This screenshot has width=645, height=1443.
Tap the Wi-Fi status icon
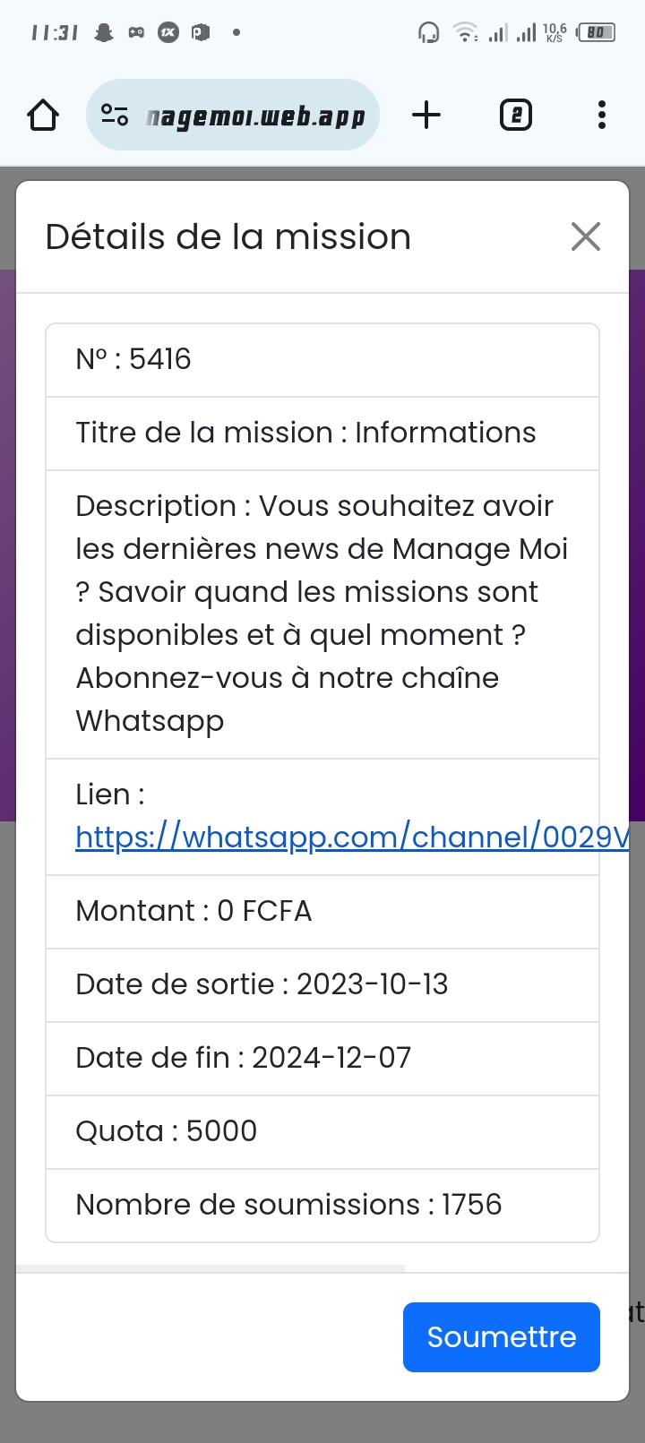tap(465, 33)
